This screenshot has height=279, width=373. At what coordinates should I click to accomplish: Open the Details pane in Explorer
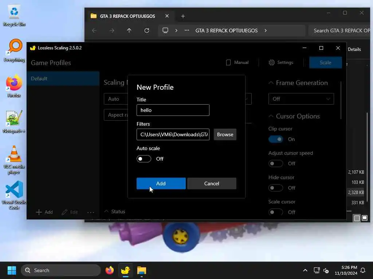pos(354,49)
